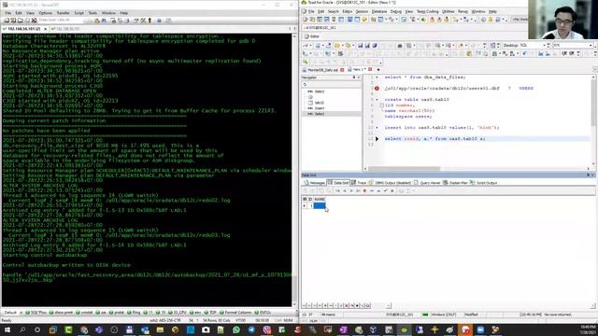Open File menu in SecureCRT window

click(8, 13)
